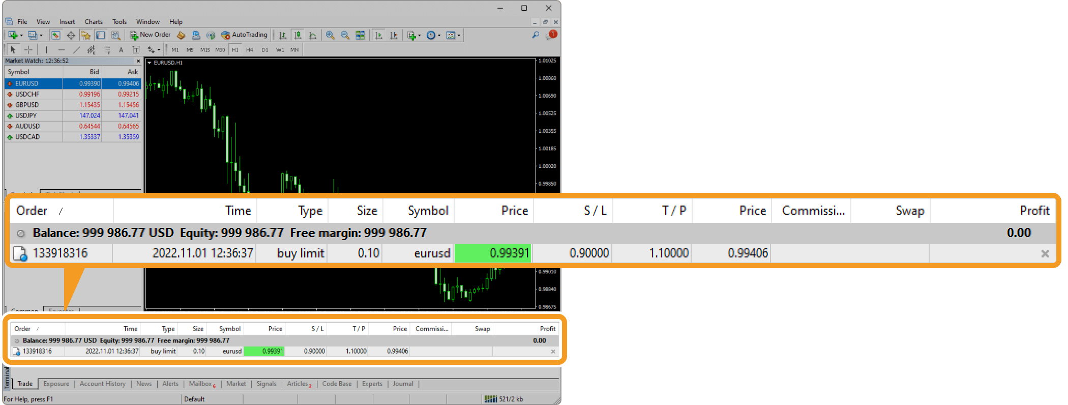Select the horizontal line tool
This screenshot has height=405, width=1068.
pos(62,49)
